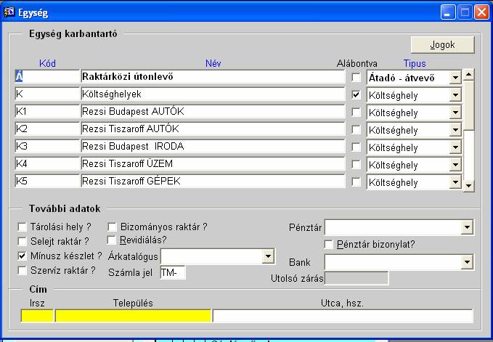
Task: Check Alábontva for Rezsi Tiszaroff ÜZEM
Action: point(356,164)
